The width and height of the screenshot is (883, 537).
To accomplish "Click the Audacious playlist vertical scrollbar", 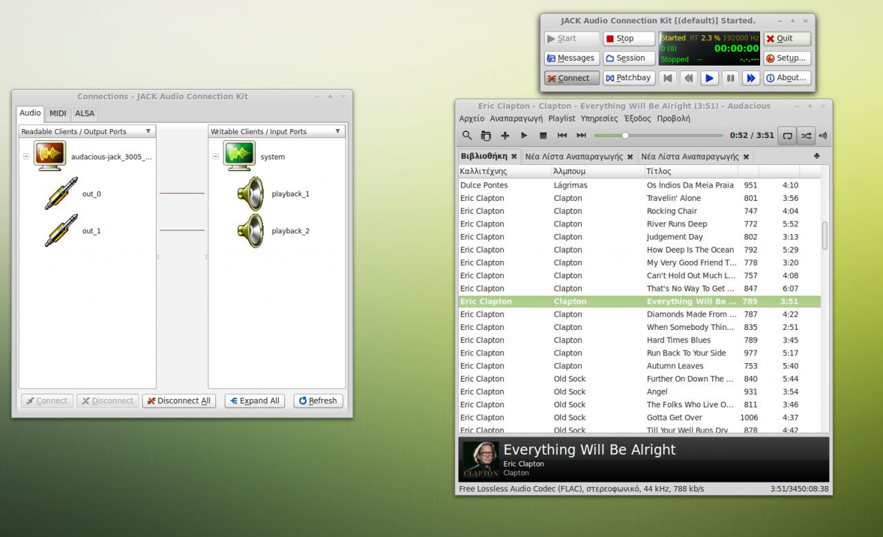I will [825, 236].
